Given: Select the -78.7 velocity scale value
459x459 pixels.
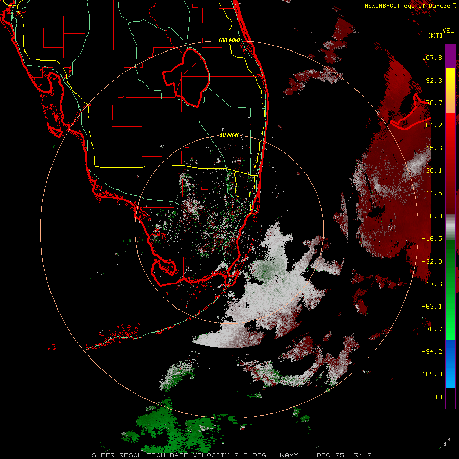Looking at the screenshot, I should [x=432, y=329].
